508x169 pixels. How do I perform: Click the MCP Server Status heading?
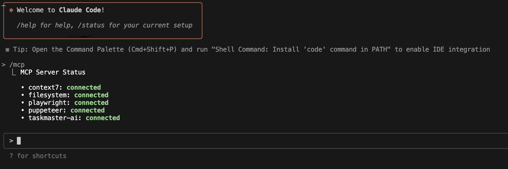point(53,72)
